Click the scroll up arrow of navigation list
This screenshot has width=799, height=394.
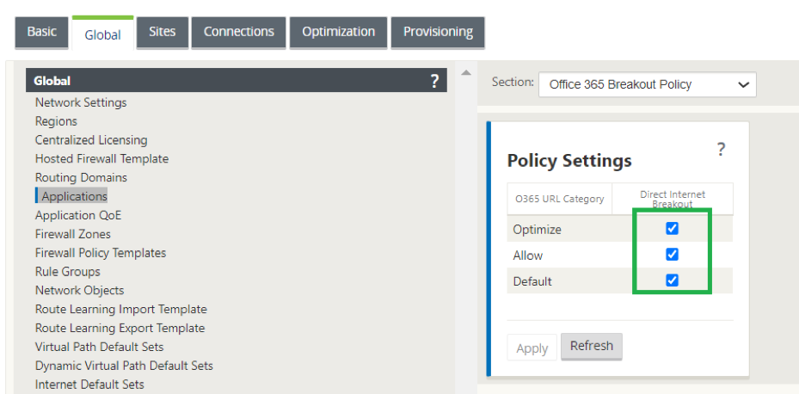(466, 73)
